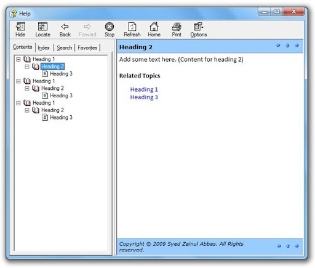
Task: Go to previous topic via header left arrow
Action: tap(278, 46)
